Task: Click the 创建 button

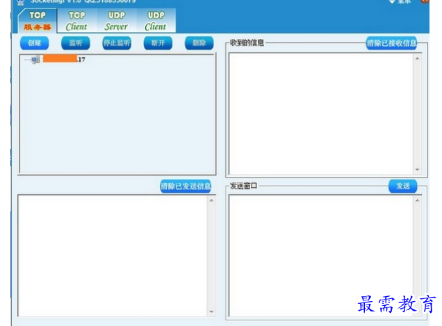Action: [x=34, y=43]
